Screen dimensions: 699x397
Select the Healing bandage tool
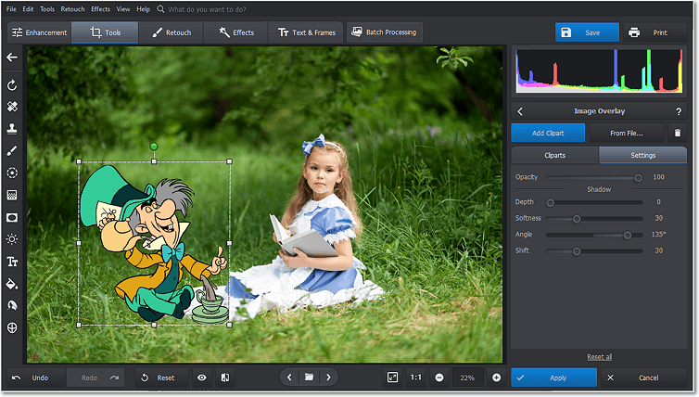(x=12, y=107)
